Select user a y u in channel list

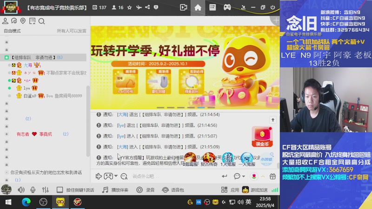click(x=30, y=73)
